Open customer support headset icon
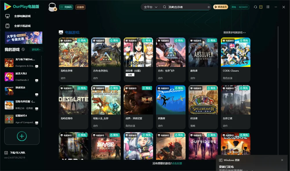 coord(255,7)
